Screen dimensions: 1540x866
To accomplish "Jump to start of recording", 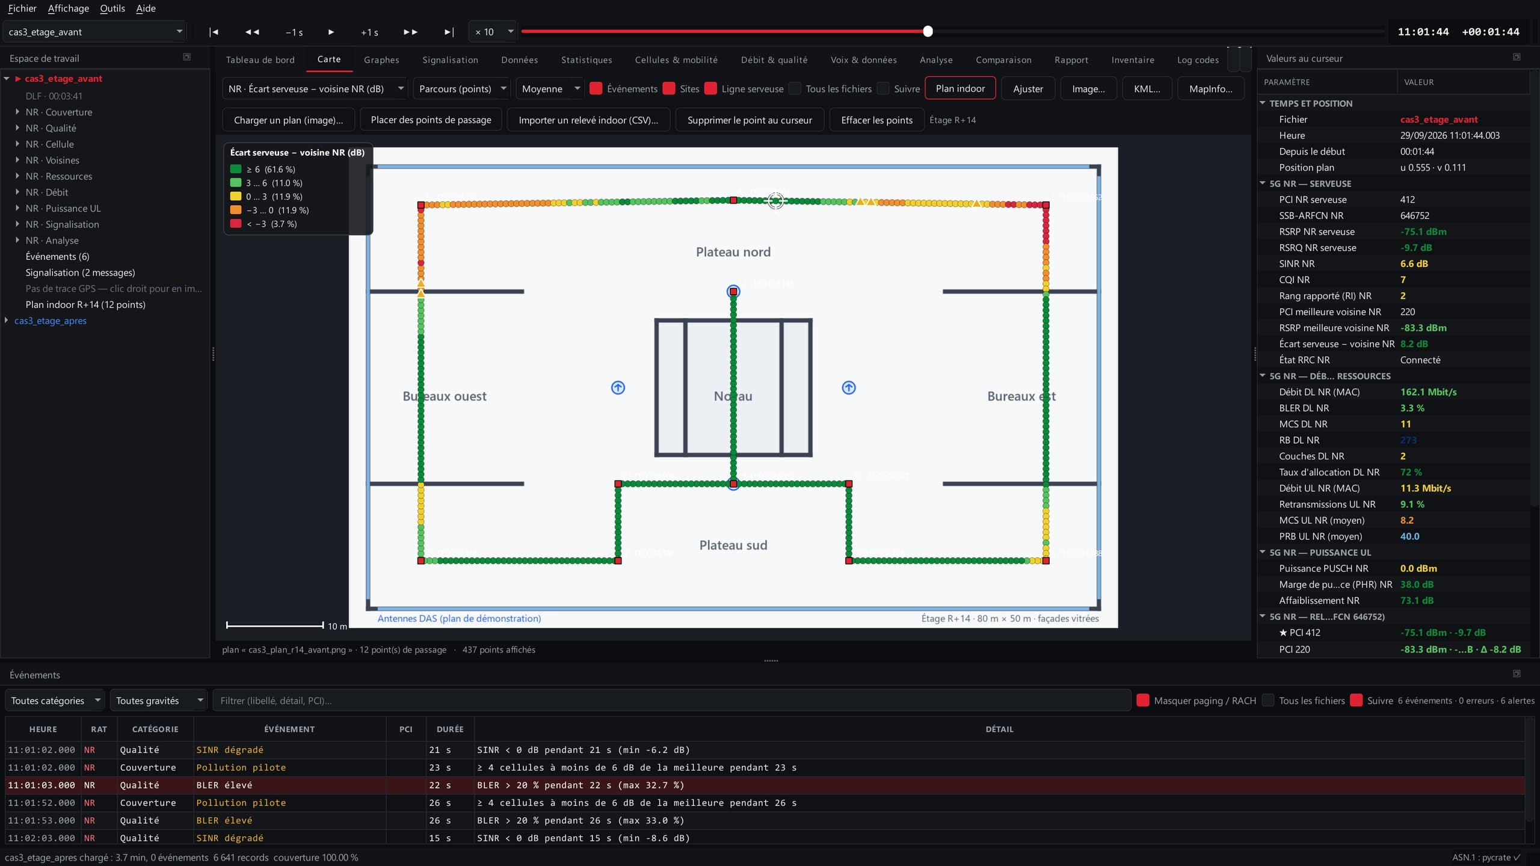I will coord(214,32).
